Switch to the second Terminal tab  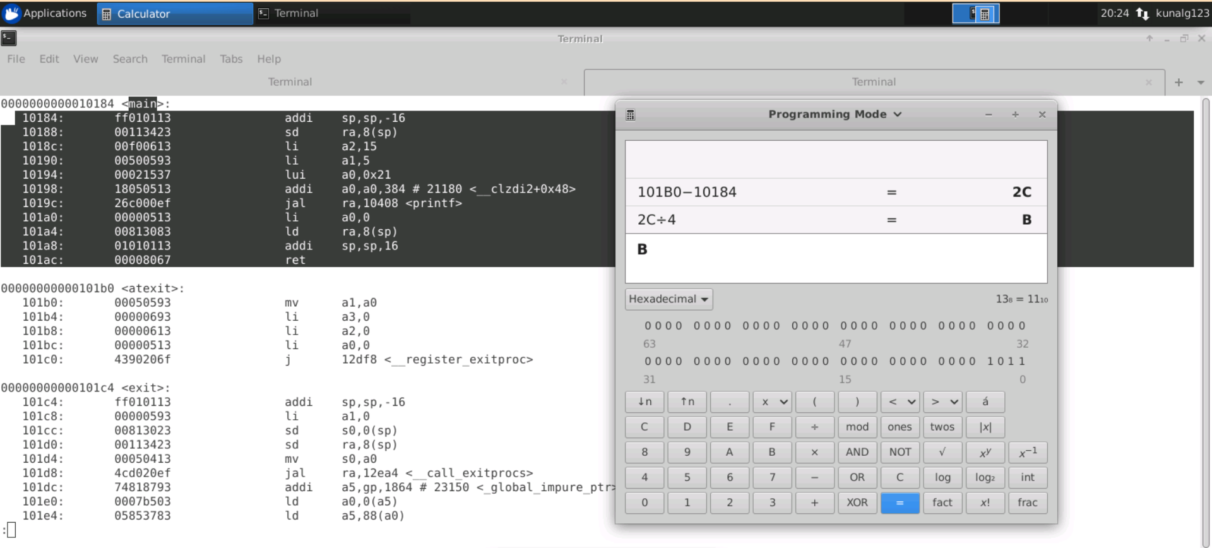pyautogui.click(x=874, y=82)
